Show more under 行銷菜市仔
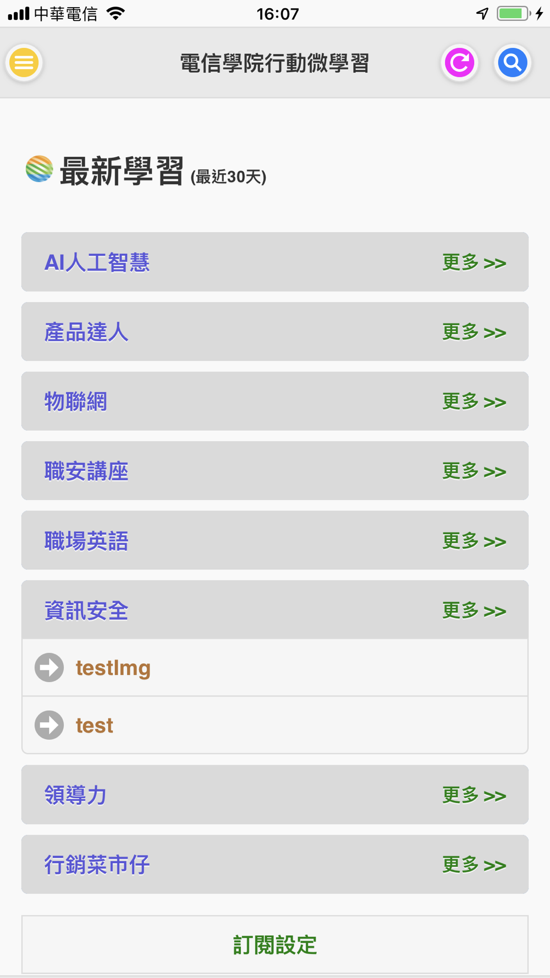 click(x=474, y=865)
